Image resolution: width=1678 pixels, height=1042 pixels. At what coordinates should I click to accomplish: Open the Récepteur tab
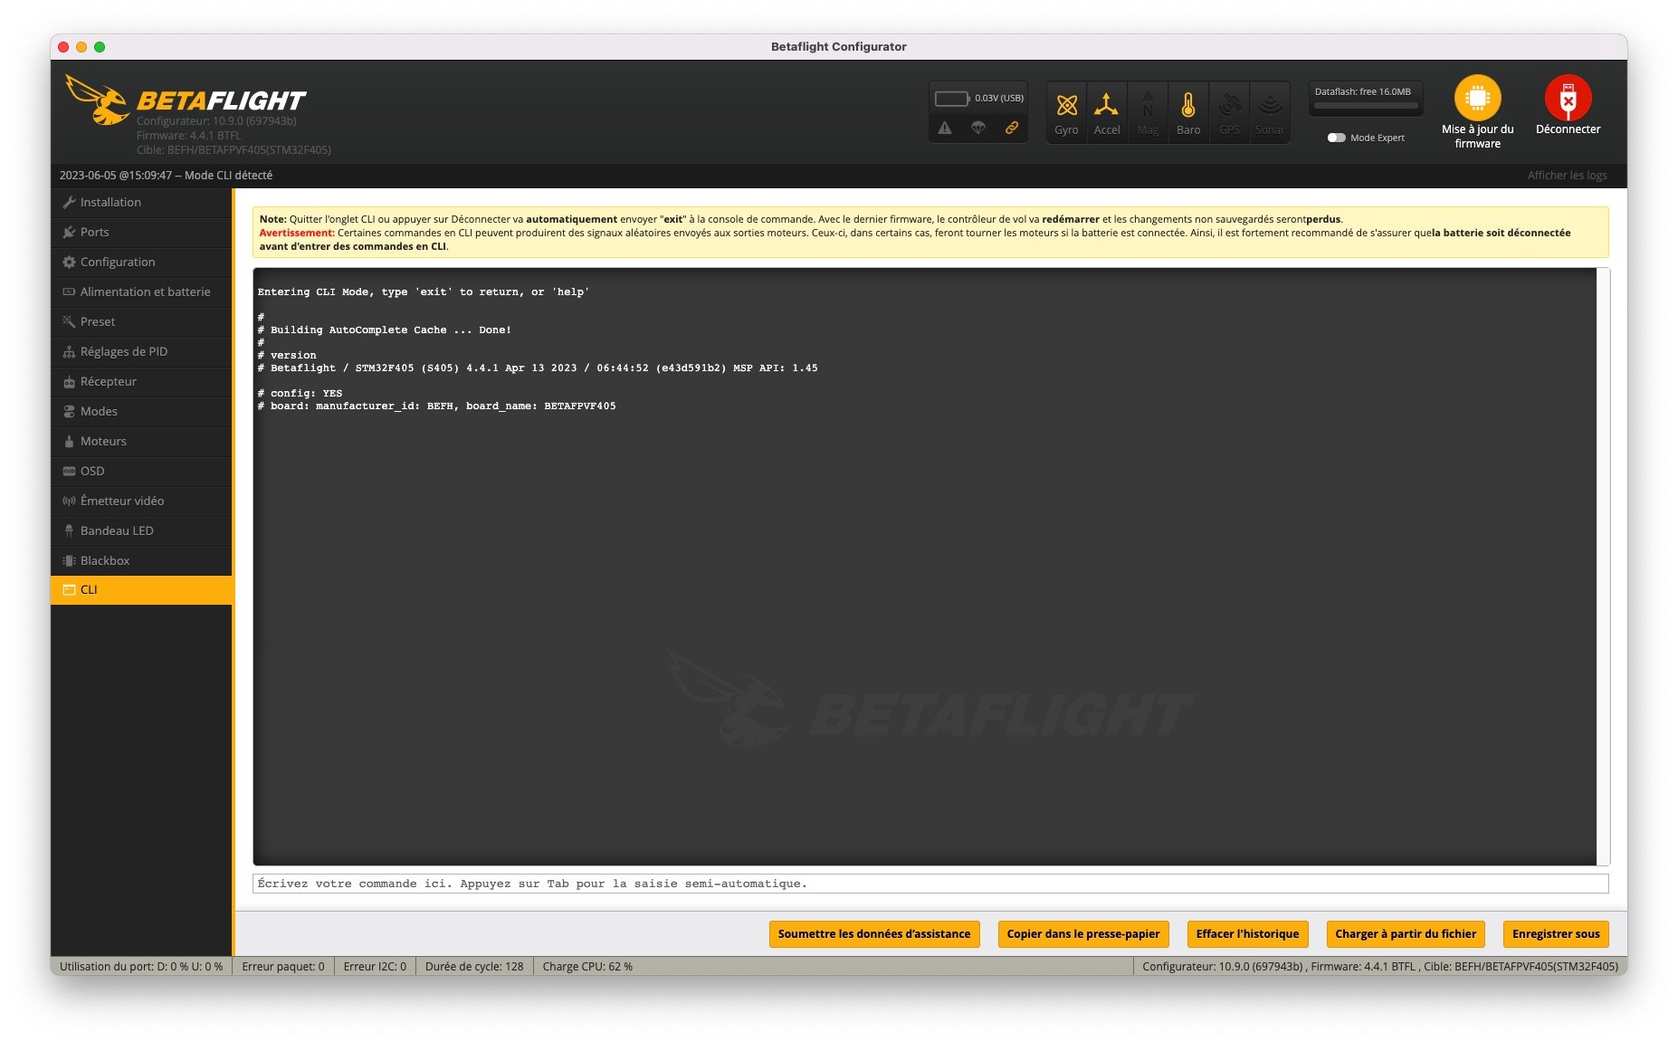pos(141,382)
